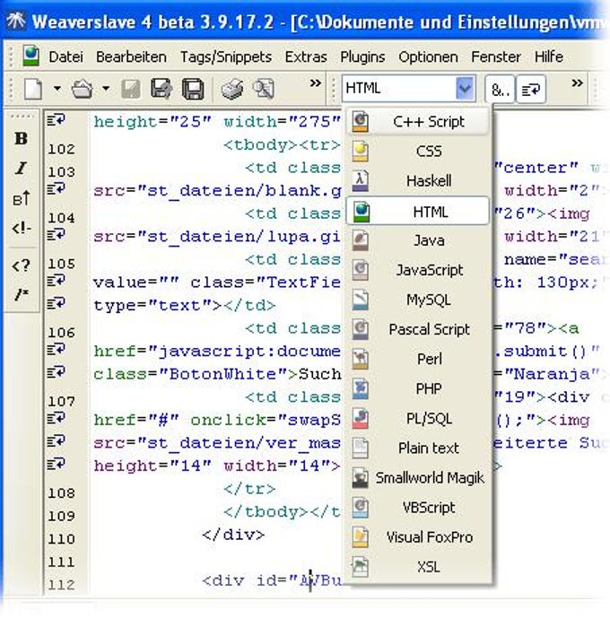This screenshot has height=618, width=610.
Task: Select Haskell from language list
Action: coord(418,181)
